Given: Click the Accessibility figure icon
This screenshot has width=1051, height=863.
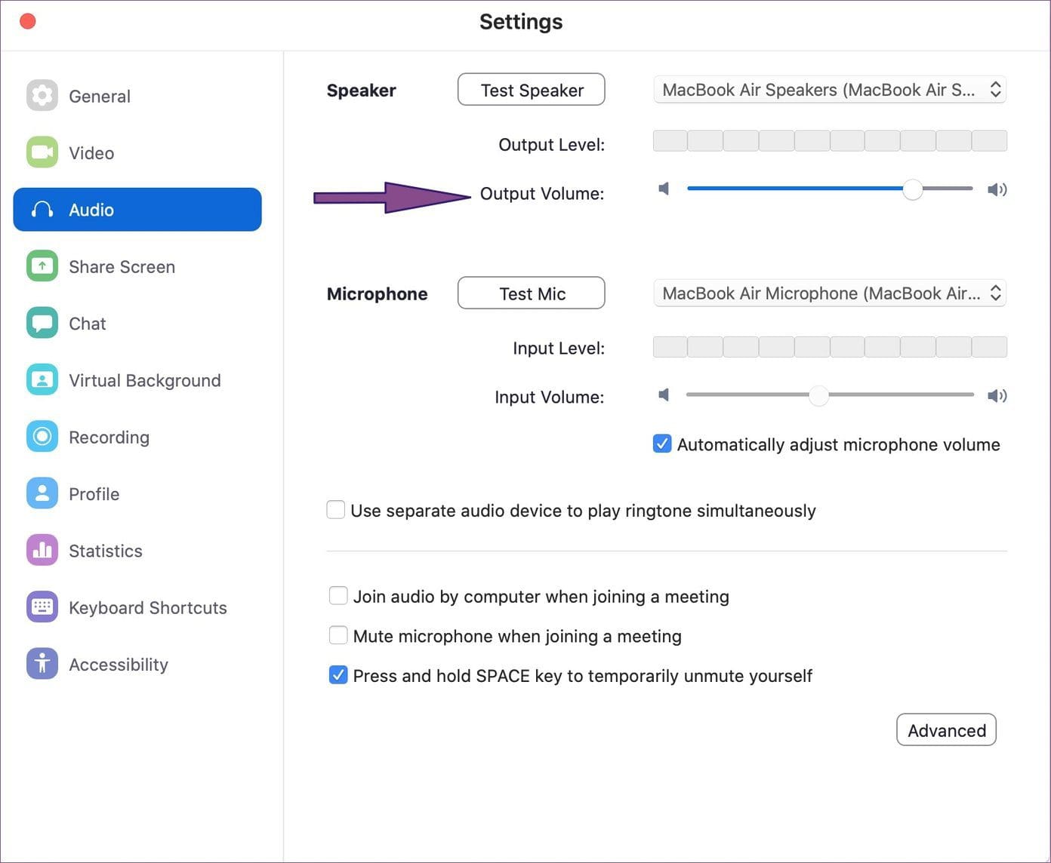Looking at the screenshot, I should [42, 664].
